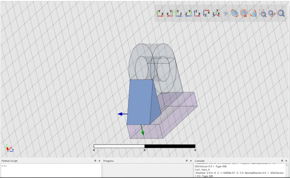The height and width of the screenshot is (178, 290).
Task: Select the top-down XZ view icon
Action: click(206, 14)
